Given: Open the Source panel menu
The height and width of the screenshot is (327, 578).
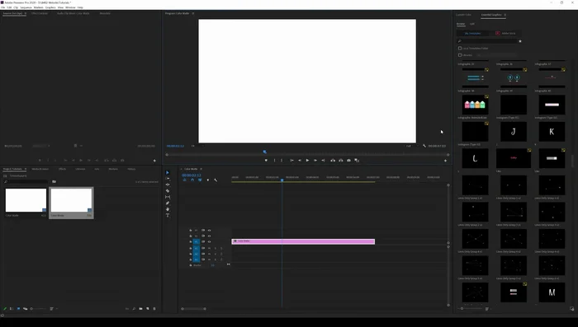Looking at the screenshot, I should click(26, 14).
